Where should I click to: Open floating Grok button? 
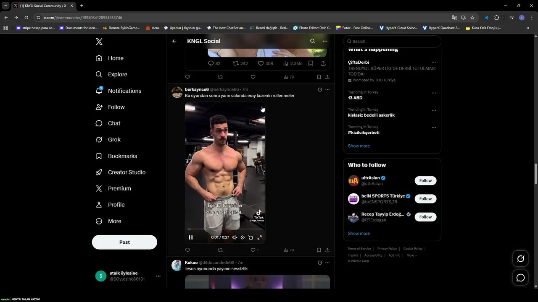pyautogui.click(x=520, y=259)
